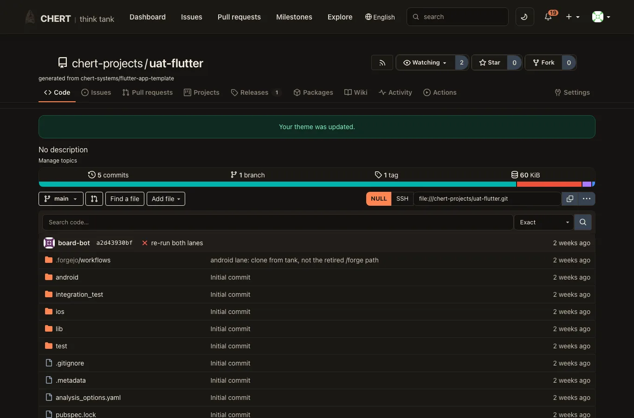Click the compare pull request icon button
Viewport: 634px width, 418px height.
[94, 199]
